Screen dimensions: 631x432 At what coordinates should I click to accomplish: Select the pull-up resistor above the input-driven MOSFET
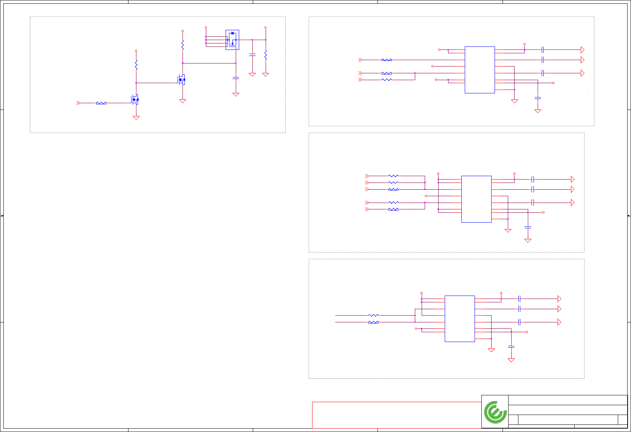(x=136, y=64)
